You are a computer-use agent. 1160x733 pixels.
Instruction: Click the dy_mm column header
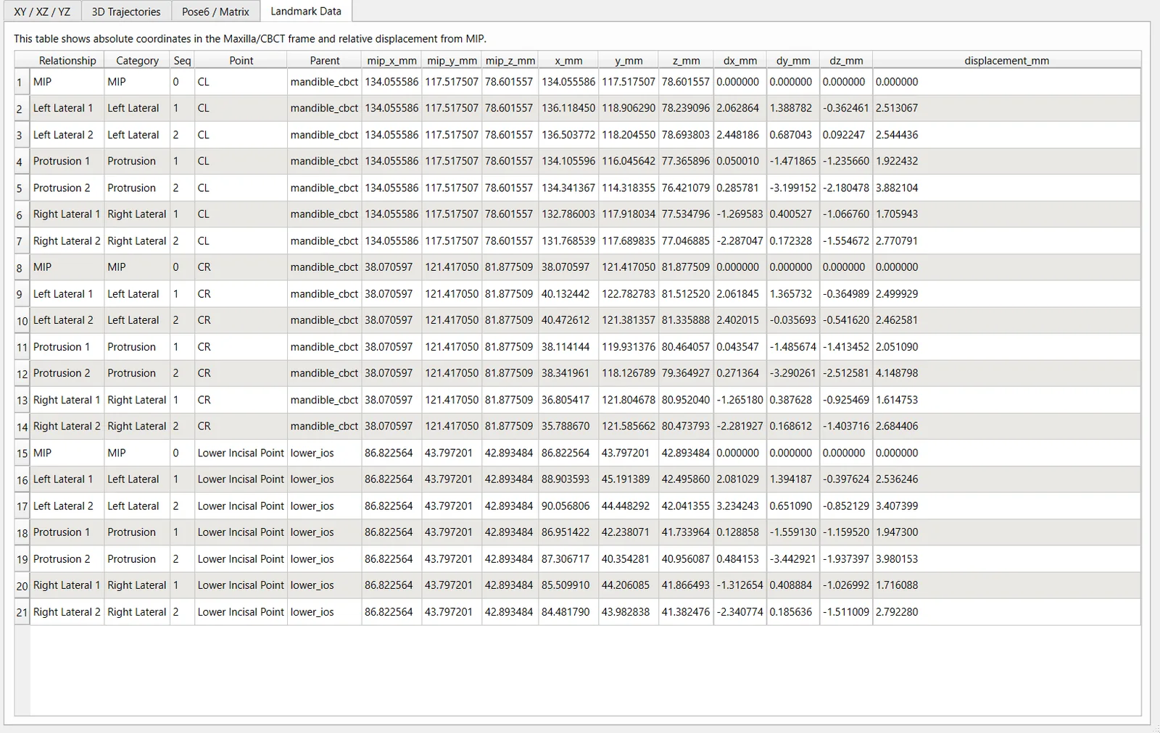[x=793, y=61]
